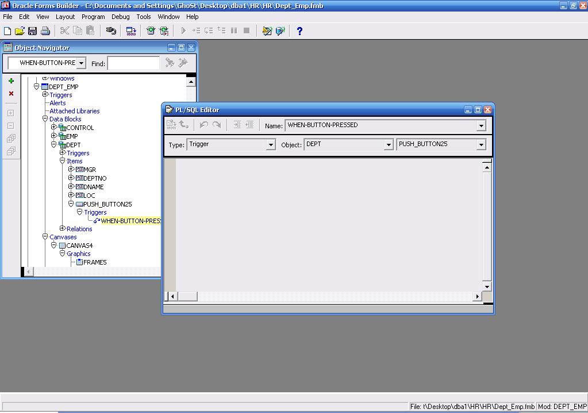Select the Attached Libraries node
Viewport: 588px width, 413px height.
point(74,111)
